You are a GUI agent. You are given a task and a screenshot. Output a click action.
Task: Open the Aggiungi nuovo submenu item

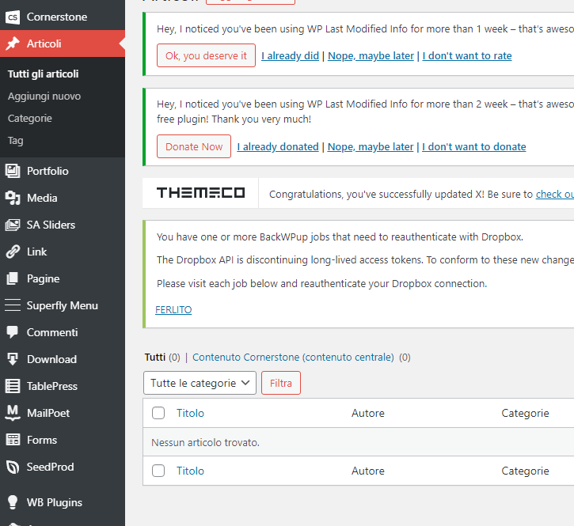(44, 96)
